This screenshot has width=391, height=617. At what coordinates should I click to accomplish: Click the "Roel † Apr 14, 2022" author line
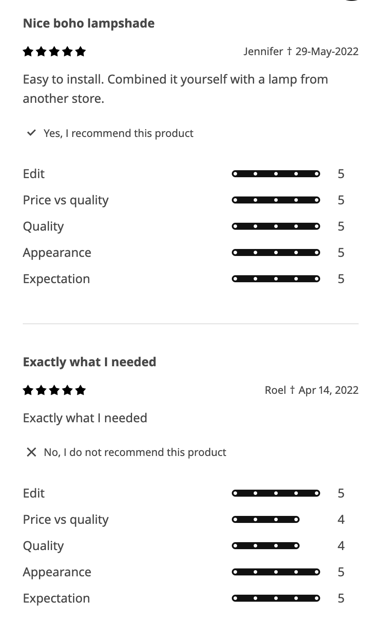coord(311,390)
